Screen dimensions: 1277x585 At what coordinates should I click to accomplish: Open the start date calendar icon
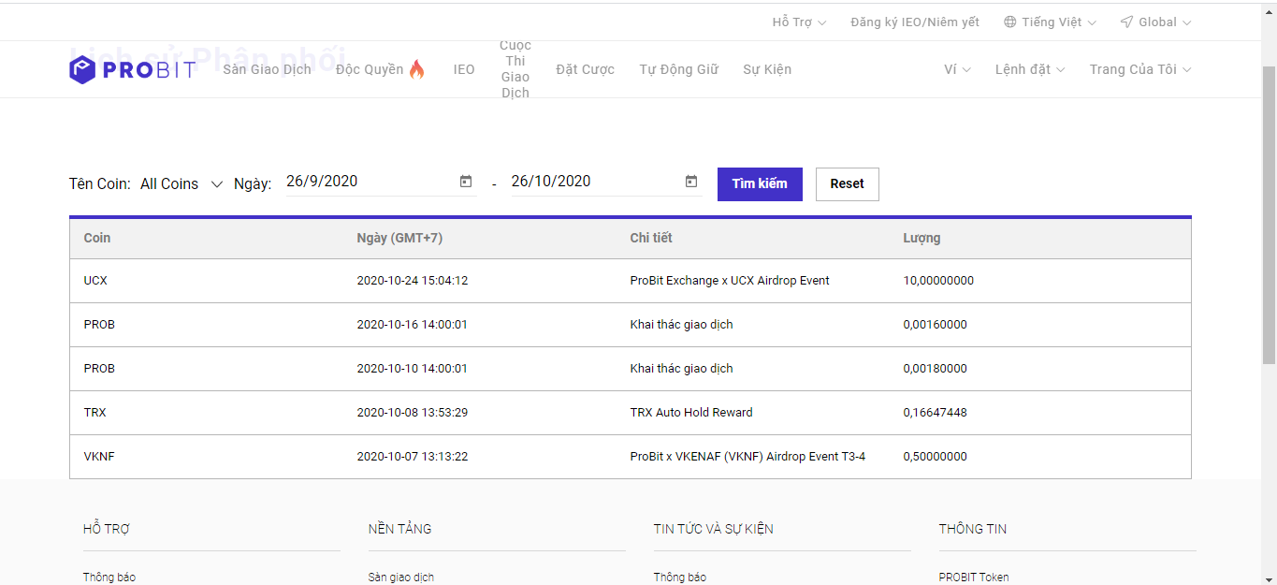point(466,182)
